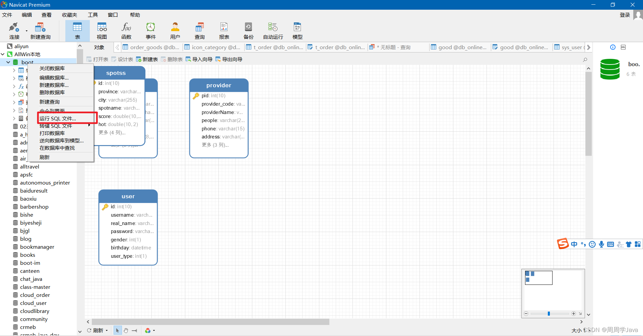Toggle Sogou voice input microphone
The image size is (643, 336).
tap(601, 244)
